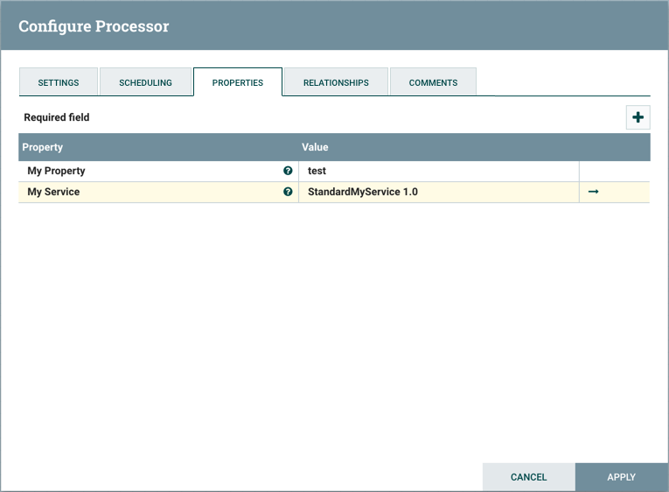Open StandardMyService 1.0 value dropdown
Viewport: 669px width, 492px height.
point(437,192)
